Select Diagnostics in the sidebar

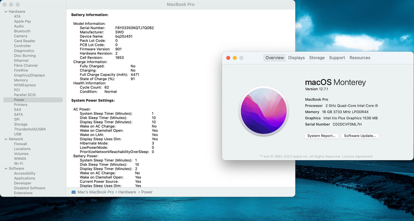point(24,51)
